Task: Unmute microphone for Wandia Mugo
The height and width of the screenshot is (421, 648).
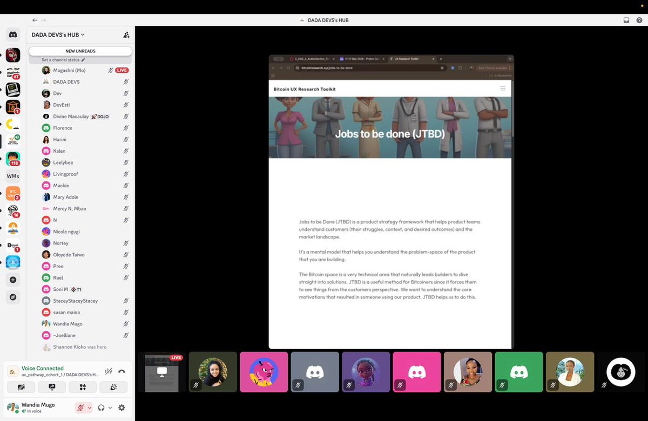Action: coord(80,408)
